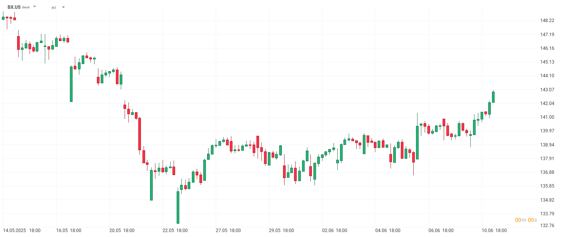Click the orange candle countdown timer

[526, 220]
